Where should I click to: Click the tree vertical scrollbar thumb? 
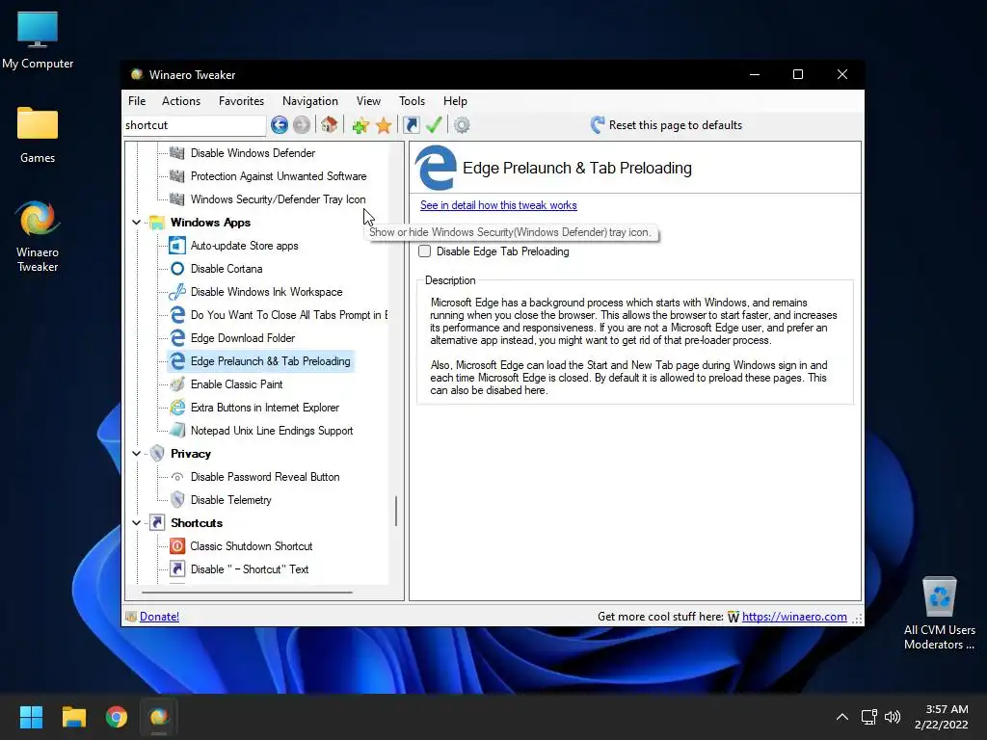coord(396,511)
